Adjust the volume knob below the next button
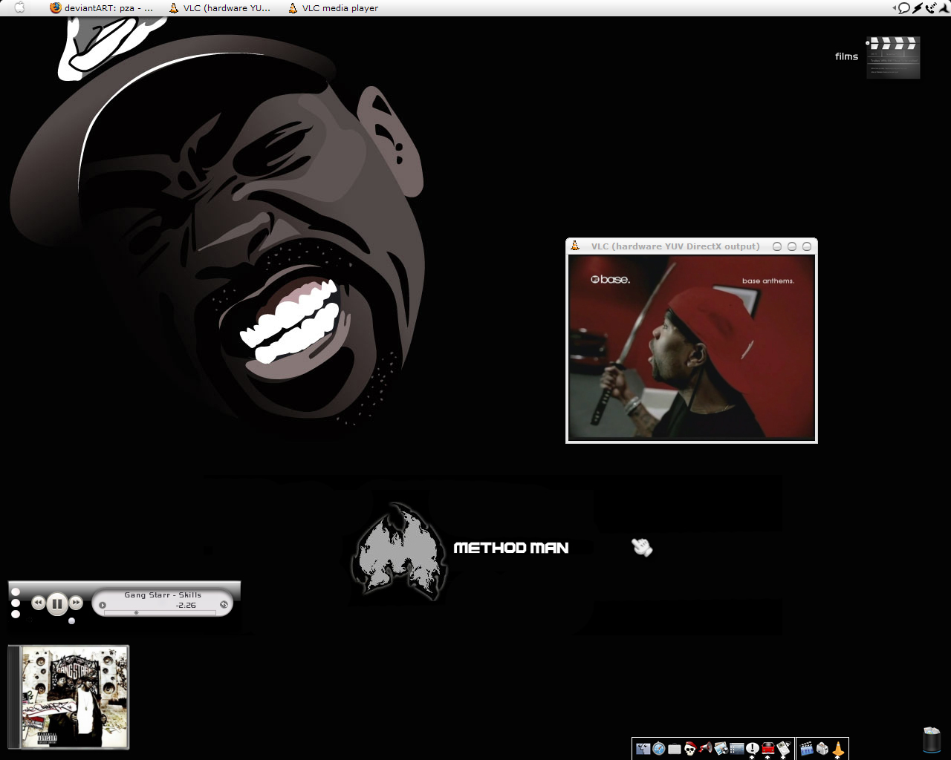 (71, 620)
